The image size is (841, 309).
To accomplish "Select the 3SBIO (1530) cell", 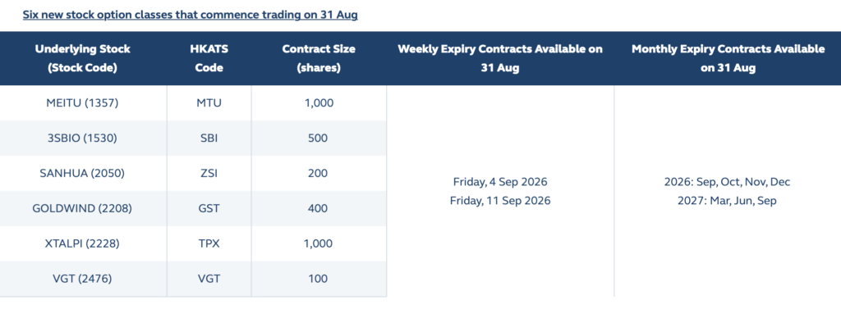I will pyautogui.click(x=83, y=139).
